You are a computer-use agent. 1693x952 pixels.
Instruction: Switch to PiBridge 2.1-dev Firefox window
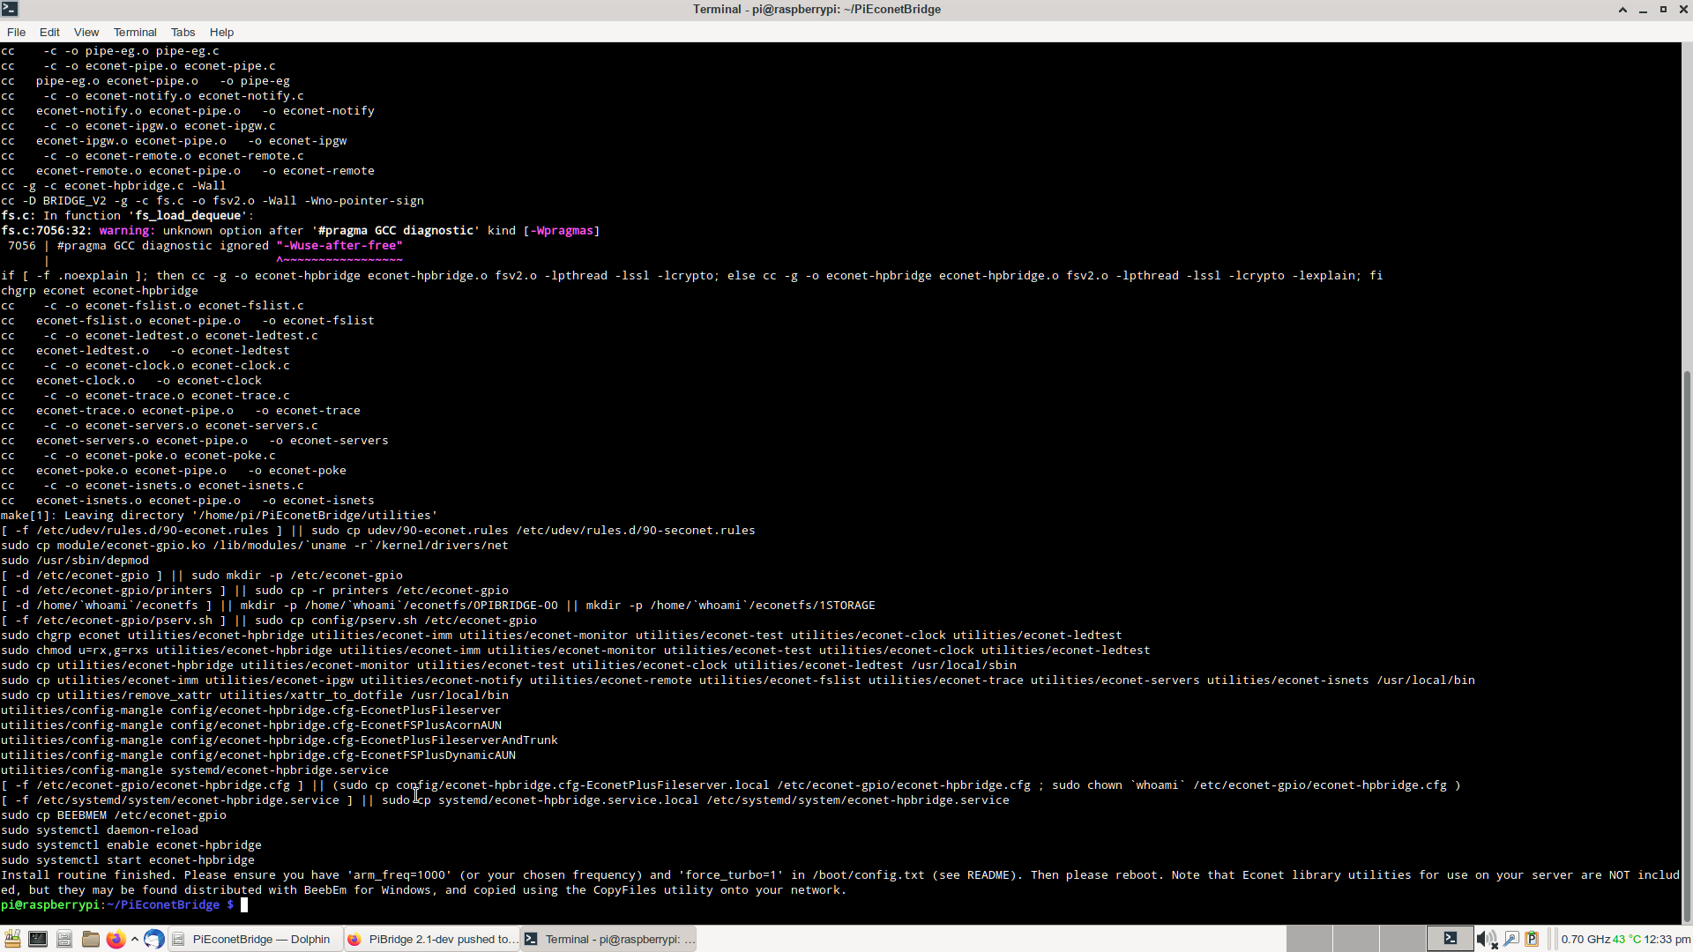(x=432, y=939)
